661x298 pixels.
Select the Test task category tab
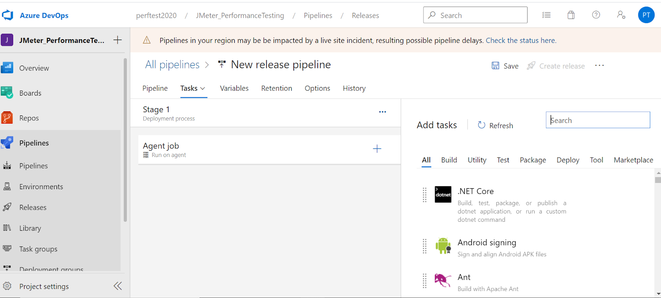tap(503, 160)
